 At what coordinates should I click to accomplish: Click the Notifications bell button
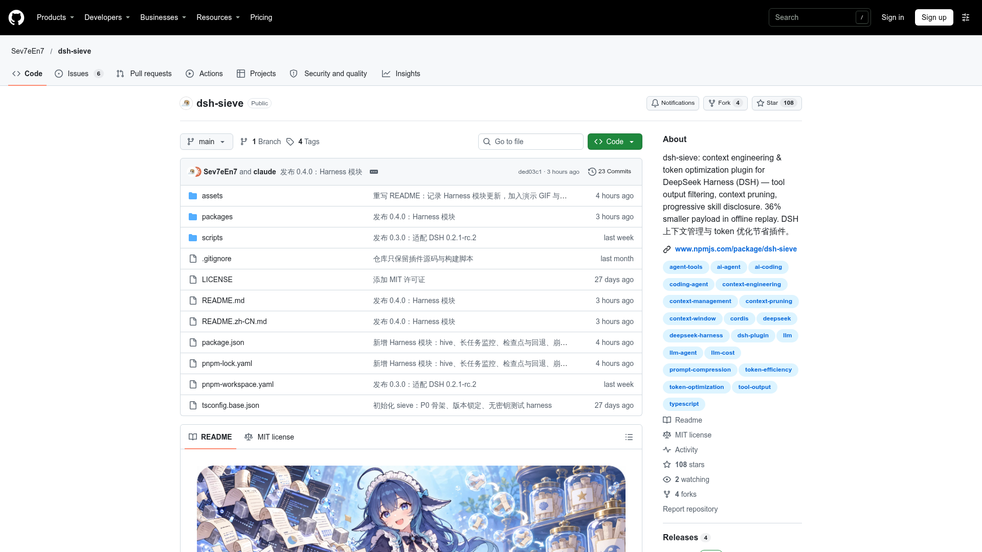pyautogui.click(x=673, y=103)
